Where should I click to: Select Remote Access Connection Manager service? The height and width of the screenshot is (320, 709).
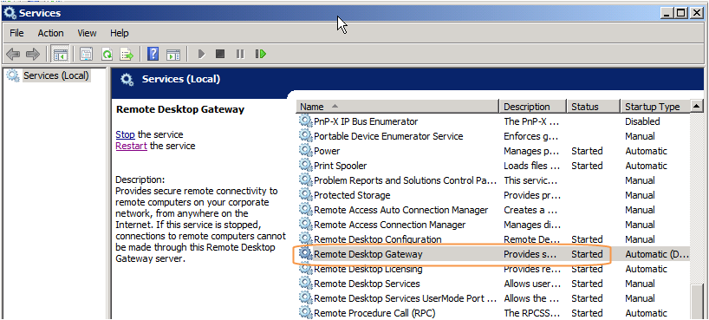[x=494, y=225]
